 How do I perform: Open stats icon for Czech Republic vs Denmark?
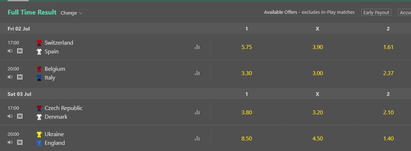[x=197, y=112]
